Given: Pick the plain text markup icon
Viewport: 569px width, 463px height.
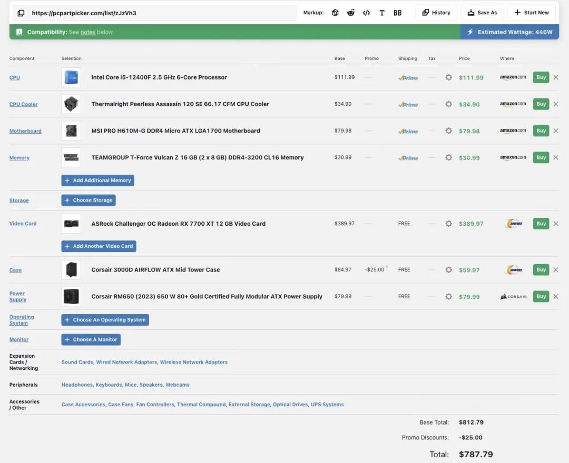Looking at the screenshot, I should click(382, 13).
